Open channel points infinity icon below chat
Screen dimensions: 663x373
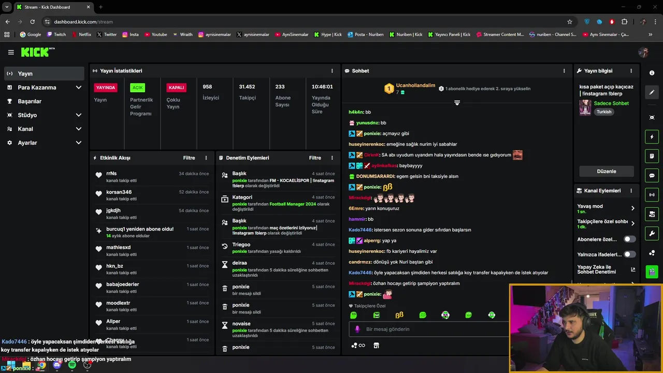point(358,346)
